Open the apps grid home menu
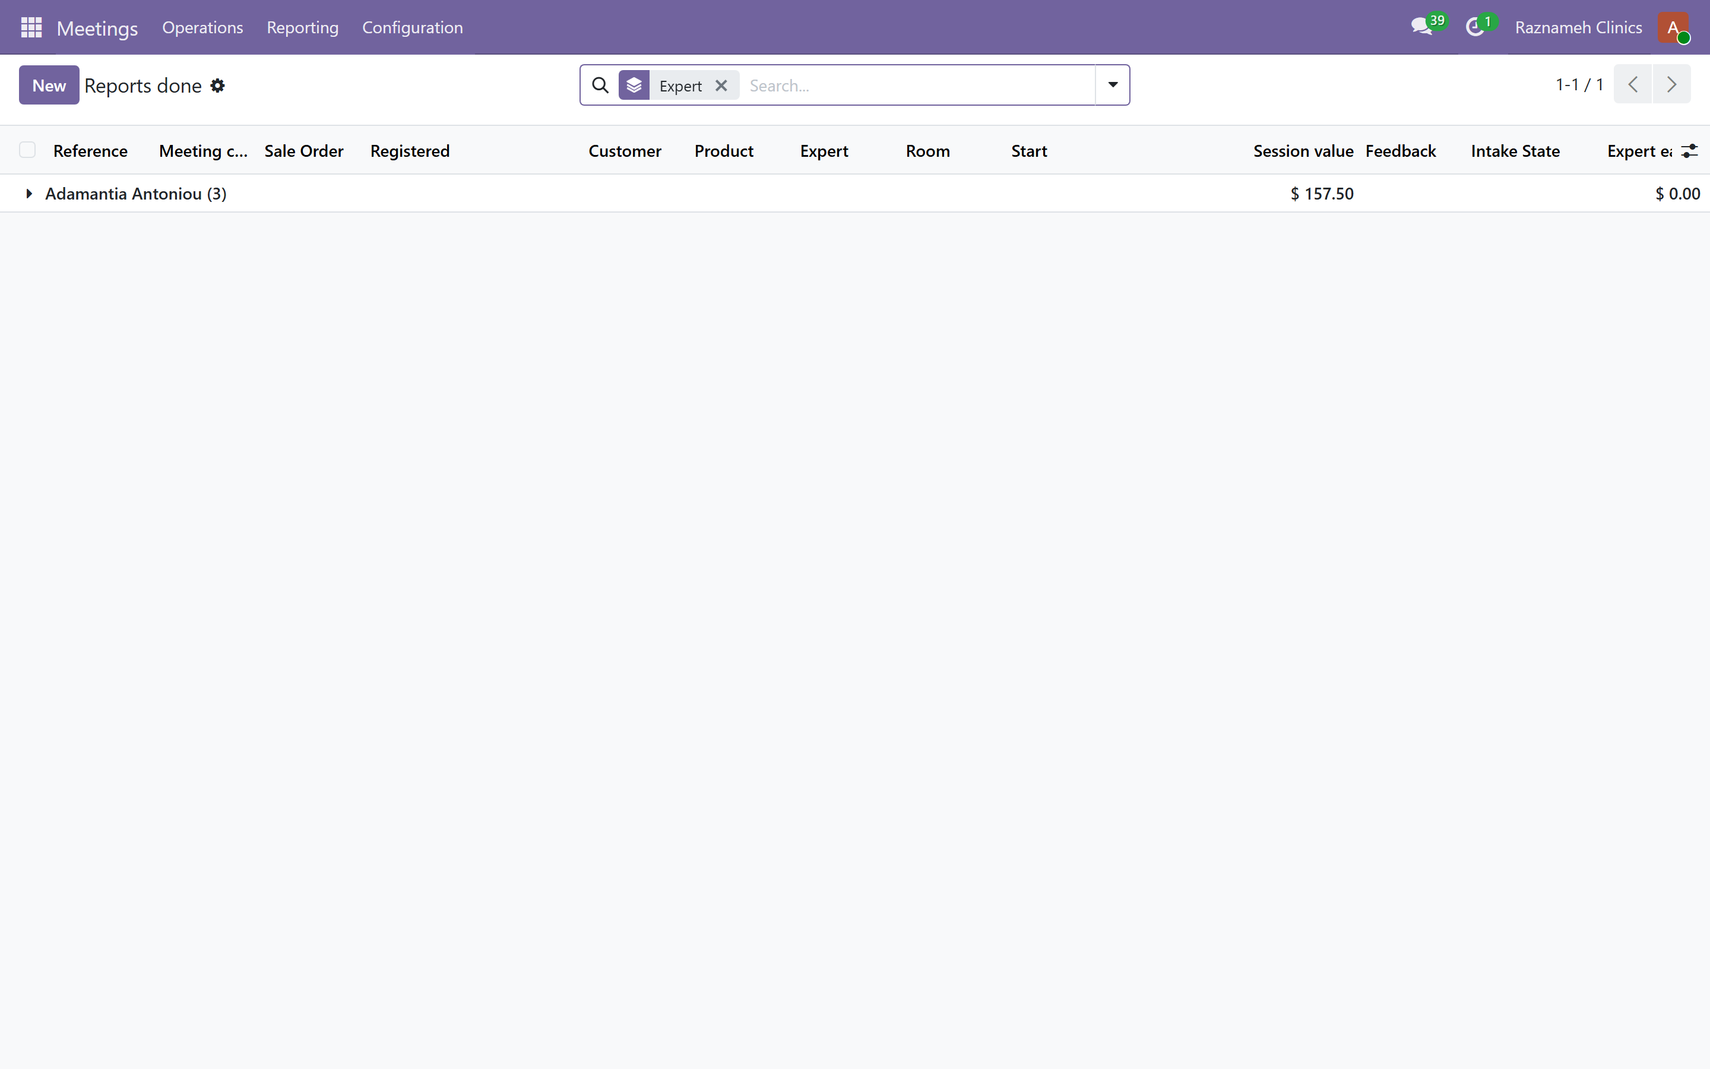This screenshot has height=1069, width=1710. [31, 27]
